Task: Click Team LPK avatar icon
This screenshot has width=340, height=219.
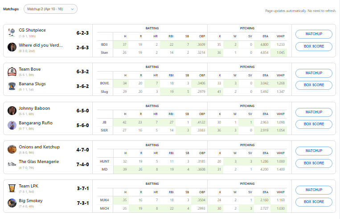Action: point(12,188)
